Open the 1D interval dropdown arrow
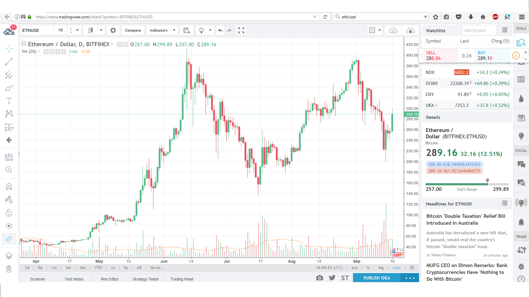The width and height of the screenshot is (529, 297). click(77, 30)
